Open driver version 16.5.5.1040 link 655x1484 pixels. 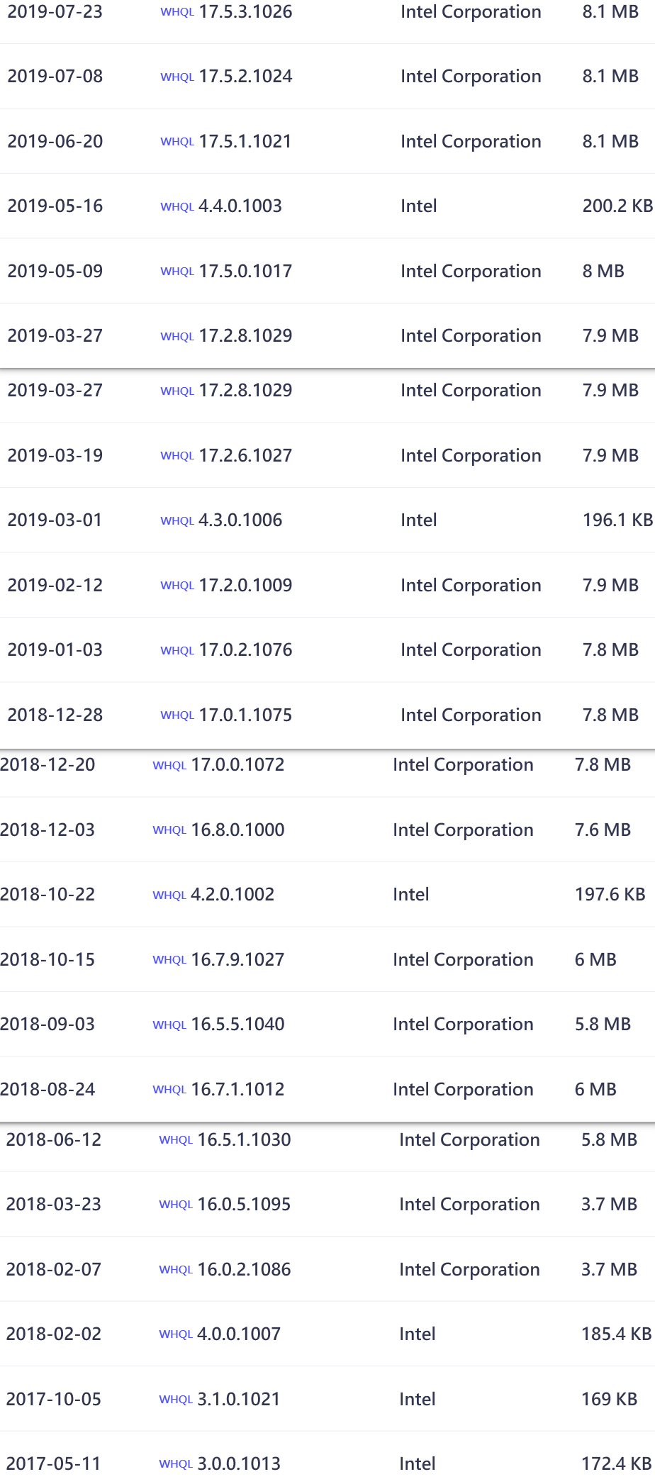coord(237,1025)
